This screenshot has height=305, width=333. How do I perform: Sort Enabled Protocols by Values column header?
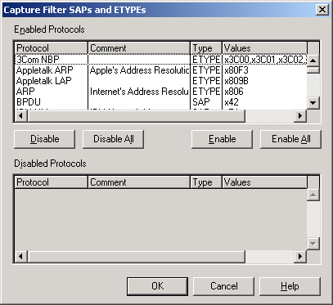point(265,48)
